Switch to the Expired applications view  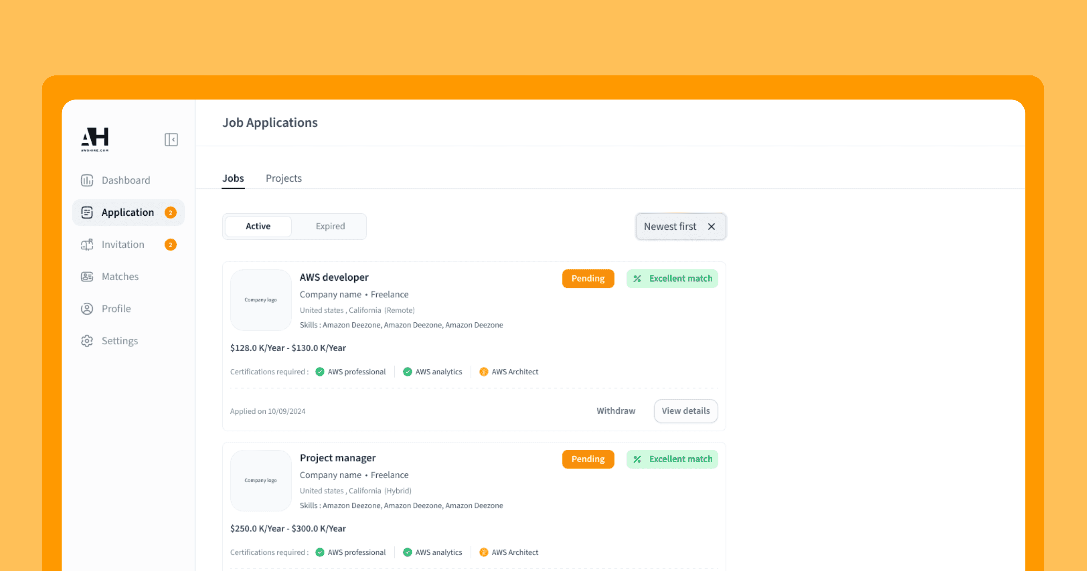point(329,226)
